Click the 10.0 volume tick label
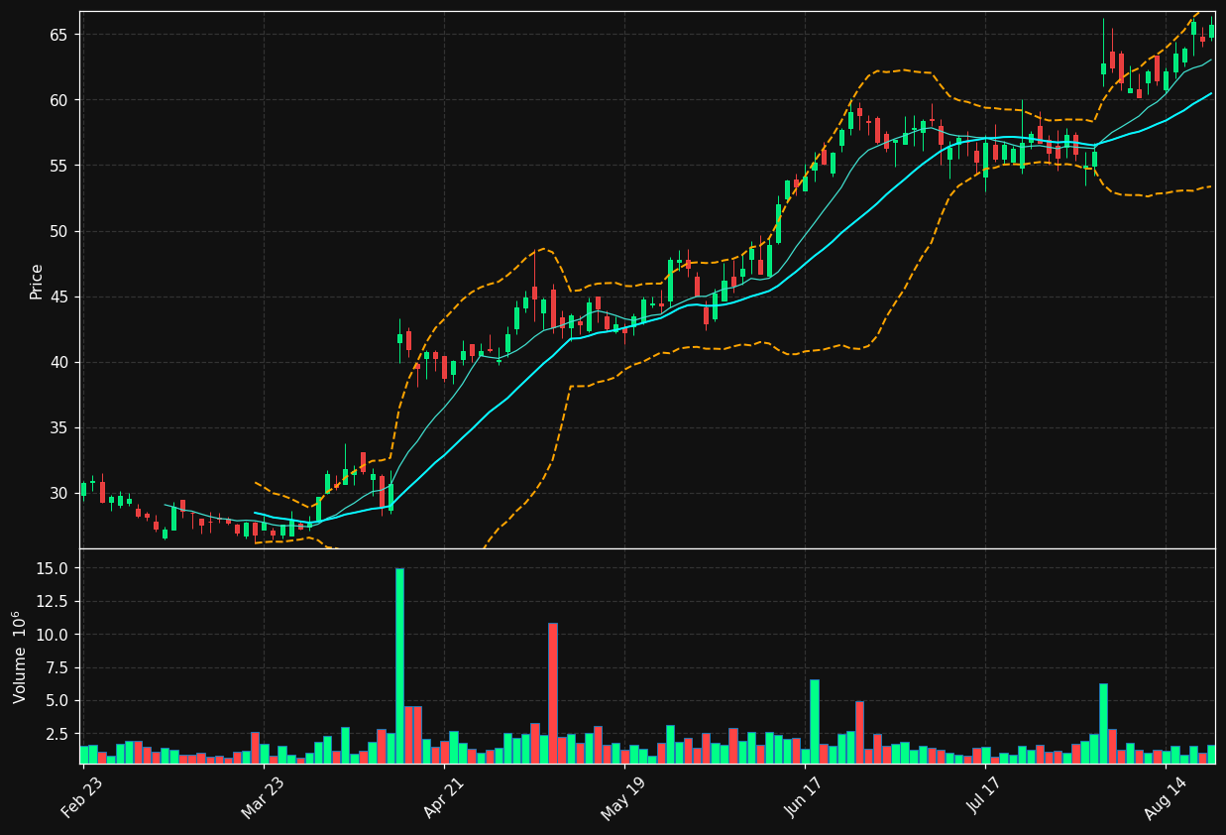The image size is (1226, 835). point(53,635)
